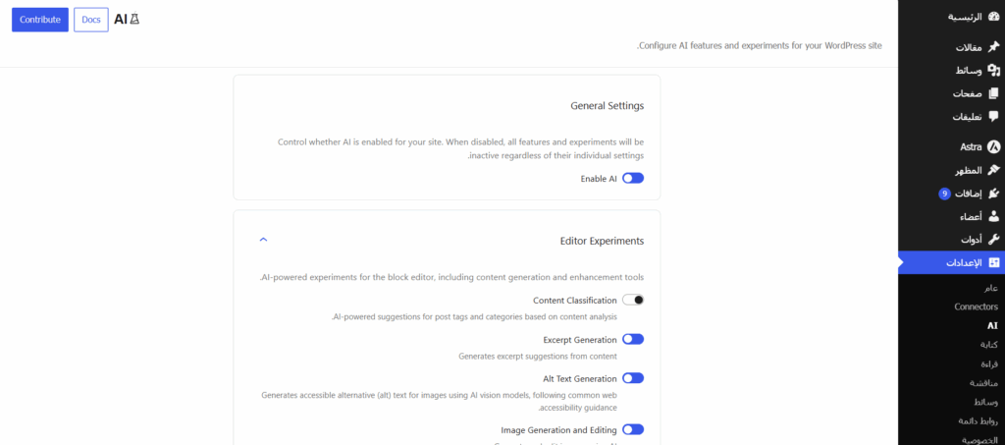This screenshot has width=1005, height=445.
Task: Click the Pages icon in sidebar
Action: (x=993, y=93)
